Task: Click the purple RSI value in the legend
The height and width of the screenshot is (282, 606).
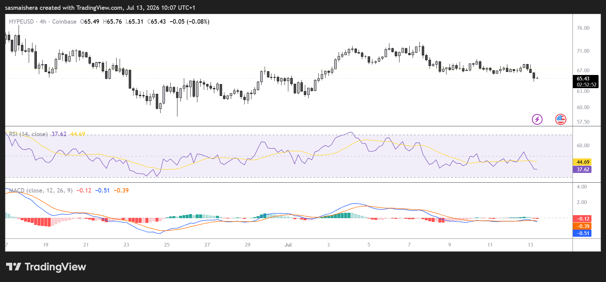Action: (x=59, y=134)
